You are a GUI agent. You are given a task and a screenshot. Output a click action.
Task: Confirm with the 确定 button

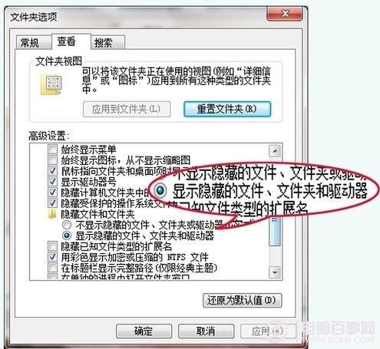tap(144, 331)
